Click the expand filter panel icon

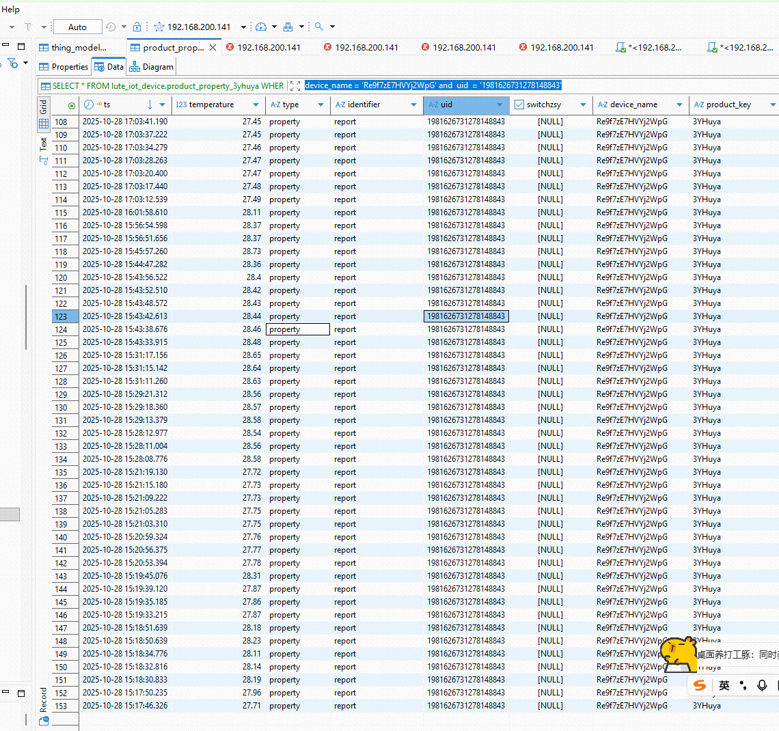(x=295, y=86)
